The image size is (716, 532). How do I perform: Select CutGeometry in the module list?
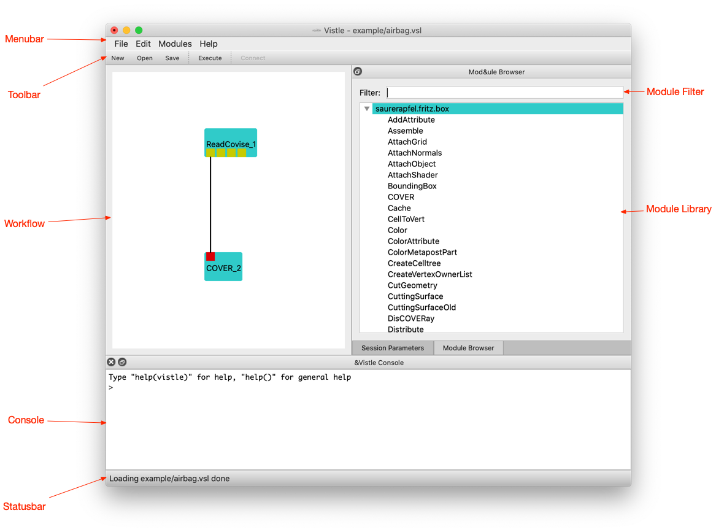412,285
